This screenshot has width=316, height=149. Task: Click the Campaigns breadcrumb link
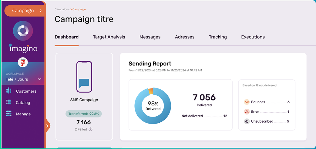click(62, 9)
